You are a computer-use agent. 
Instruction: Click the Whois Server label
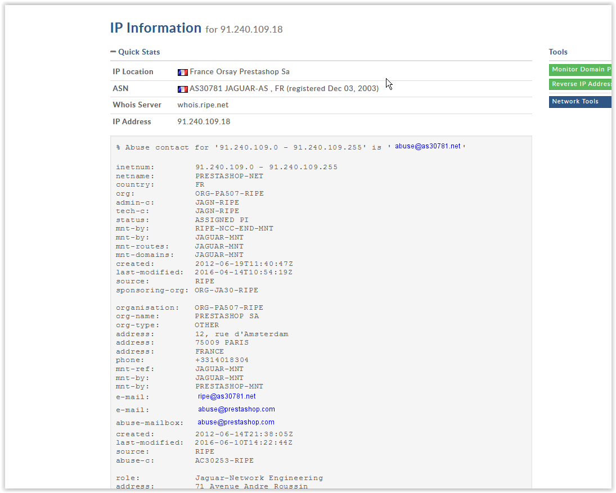point(137,105)
